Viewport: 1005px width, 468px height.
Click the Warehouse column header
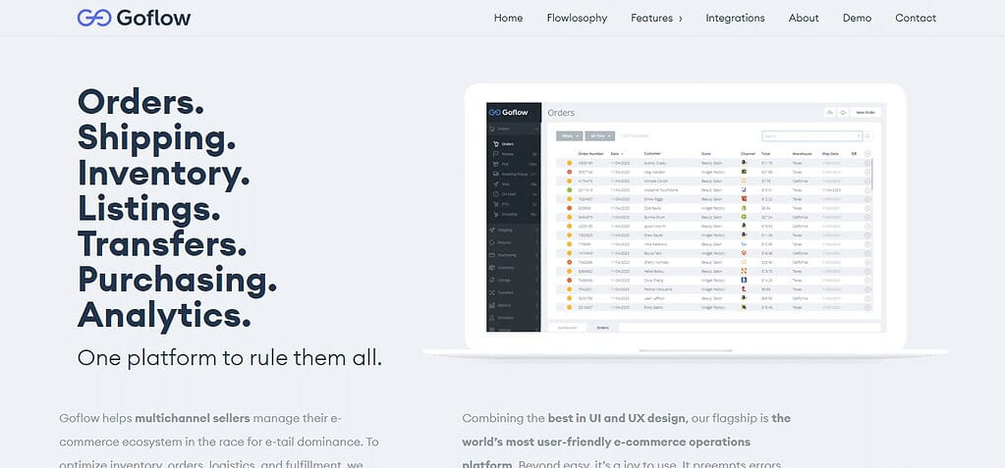(803, 154)
